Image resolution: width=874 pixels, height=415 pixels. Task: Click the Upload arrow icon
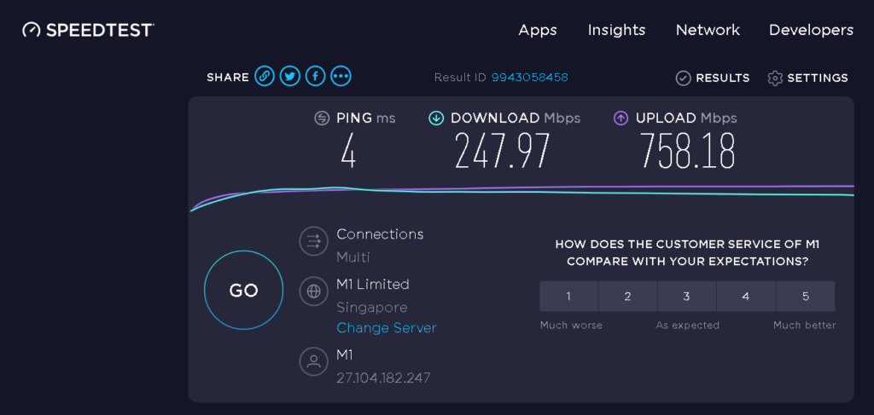tap(621, 118)
